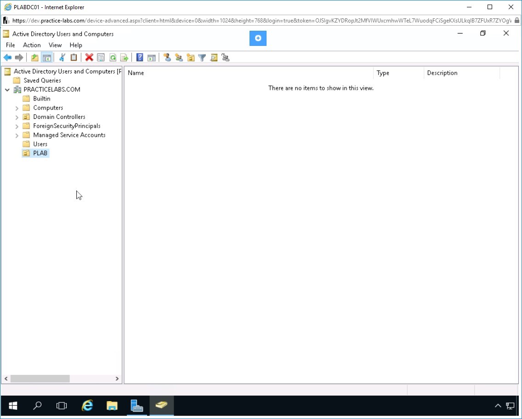
Task: Sort by the Type column header
Action: click(399, 73)
